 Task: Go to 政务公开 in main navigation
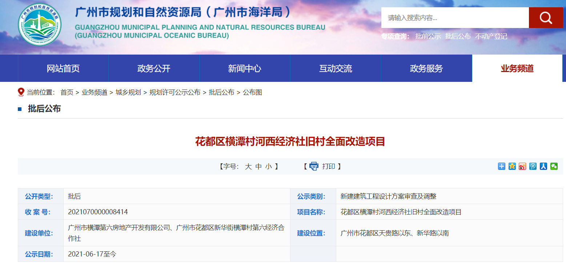click(x=154, y=68)
